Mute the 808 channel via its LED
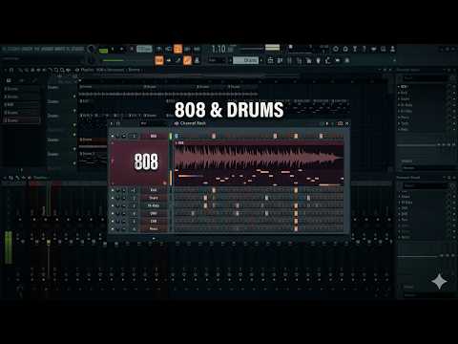The height and width of the screenshot is (344, 458). pyautogui.click(x=113, y=136)
